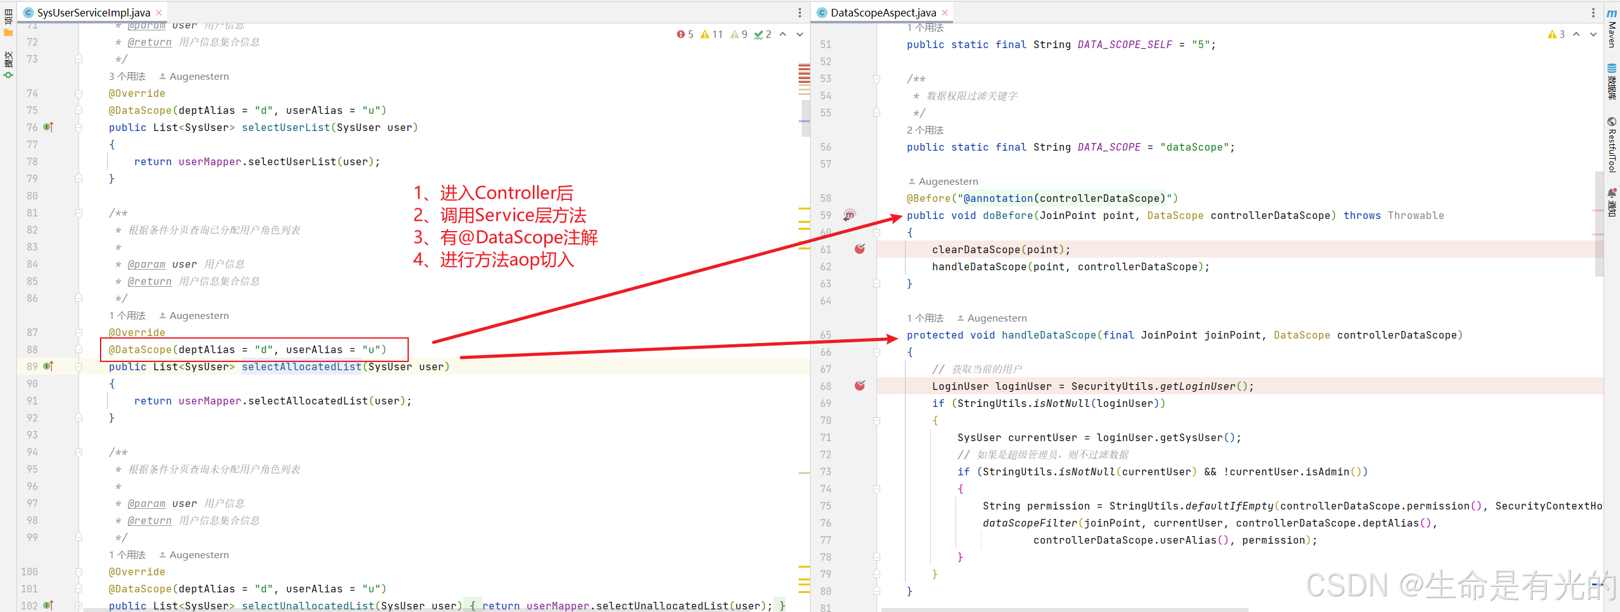
Task: Click horizontal scrollbar under DataScopeAspect editor
Action: [x=1065, y=609]
